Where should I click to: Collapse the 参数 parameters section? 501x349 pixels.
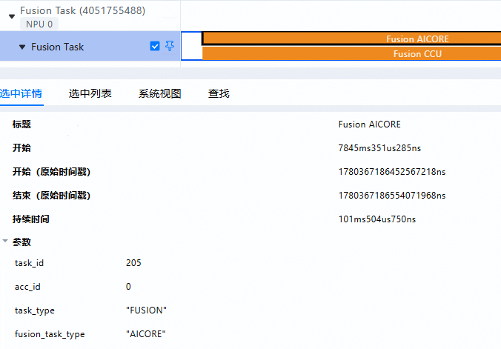tap(5, 241)
